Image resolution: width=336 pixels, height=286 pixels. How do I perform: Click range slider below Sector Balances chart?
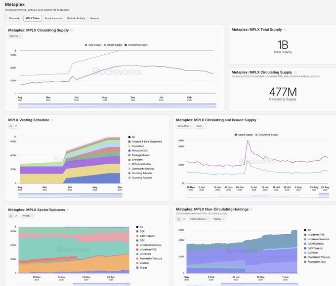coord(74,285)
